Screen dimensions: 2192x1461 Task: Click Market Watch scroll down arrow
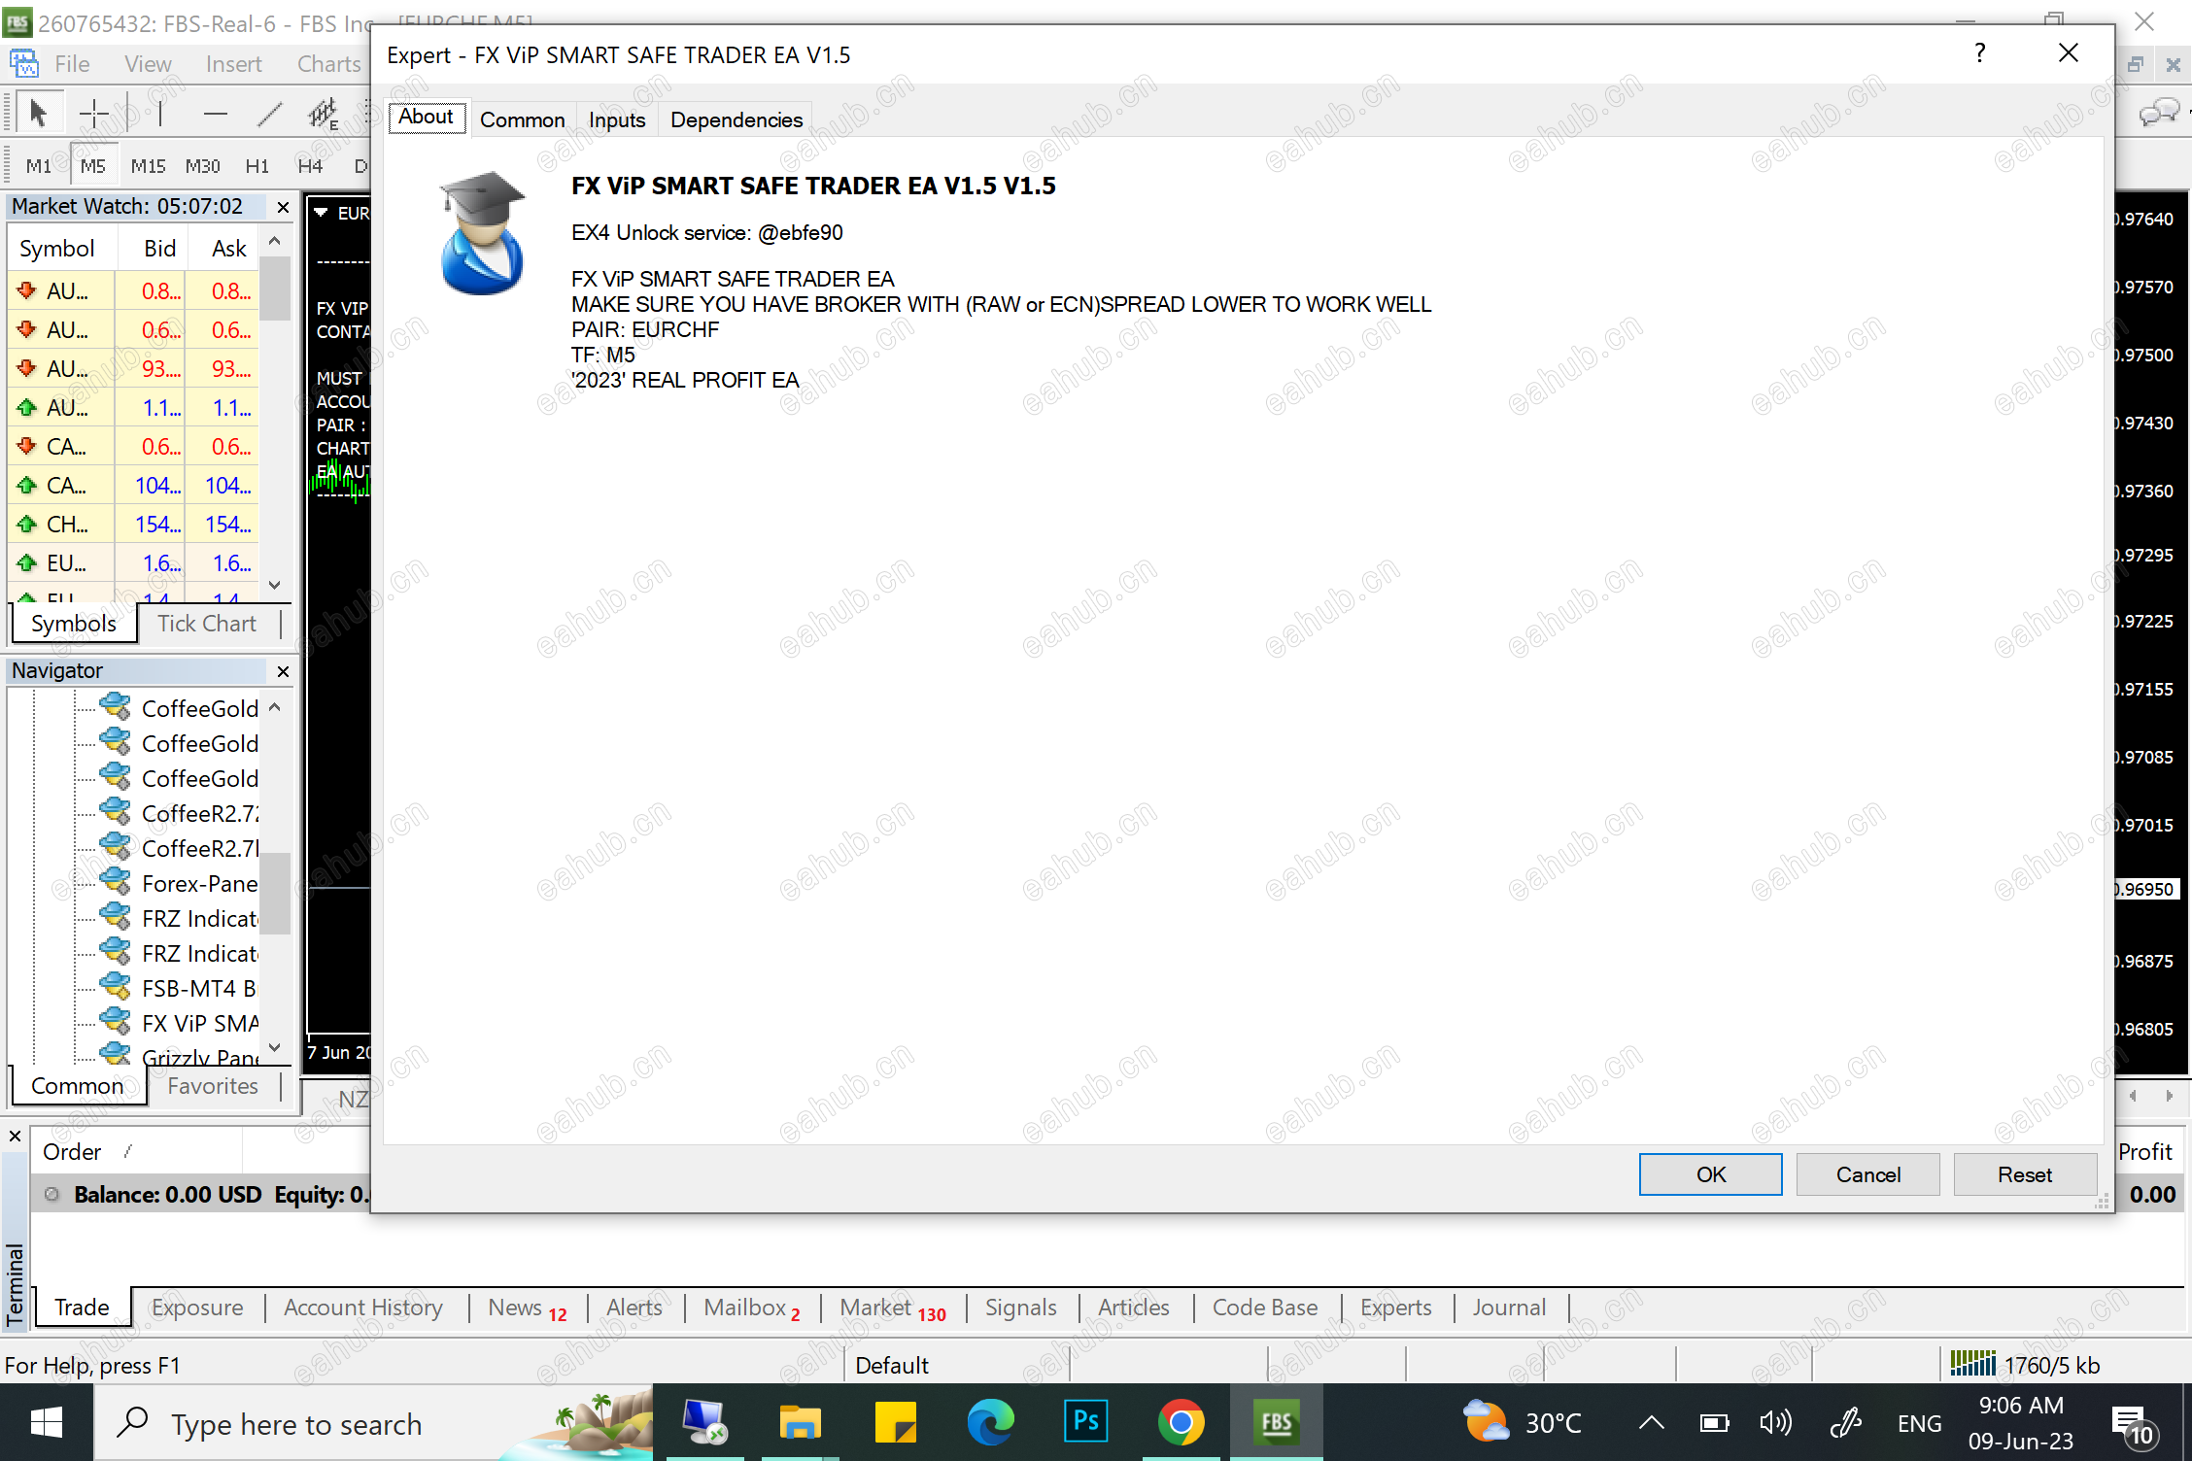click(x=275, y=585)
